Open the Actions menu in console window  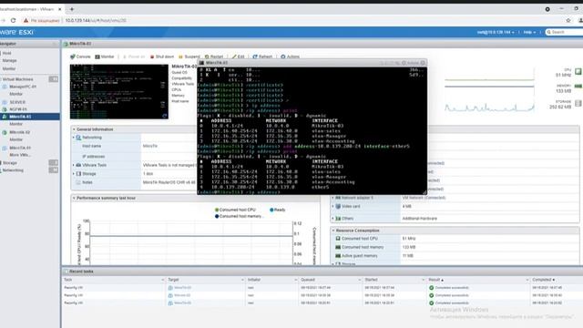click(x=411, y=63)
